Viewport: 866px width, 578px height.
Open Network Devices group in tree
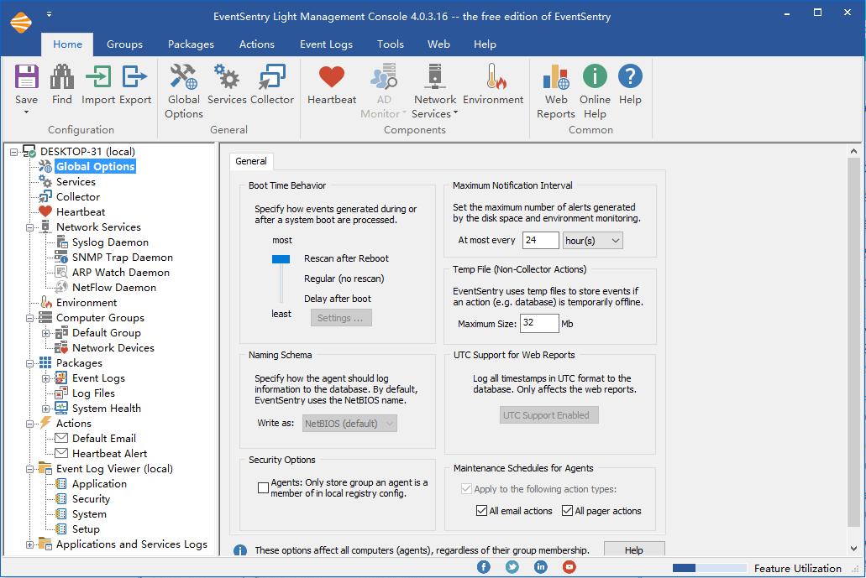113,348
